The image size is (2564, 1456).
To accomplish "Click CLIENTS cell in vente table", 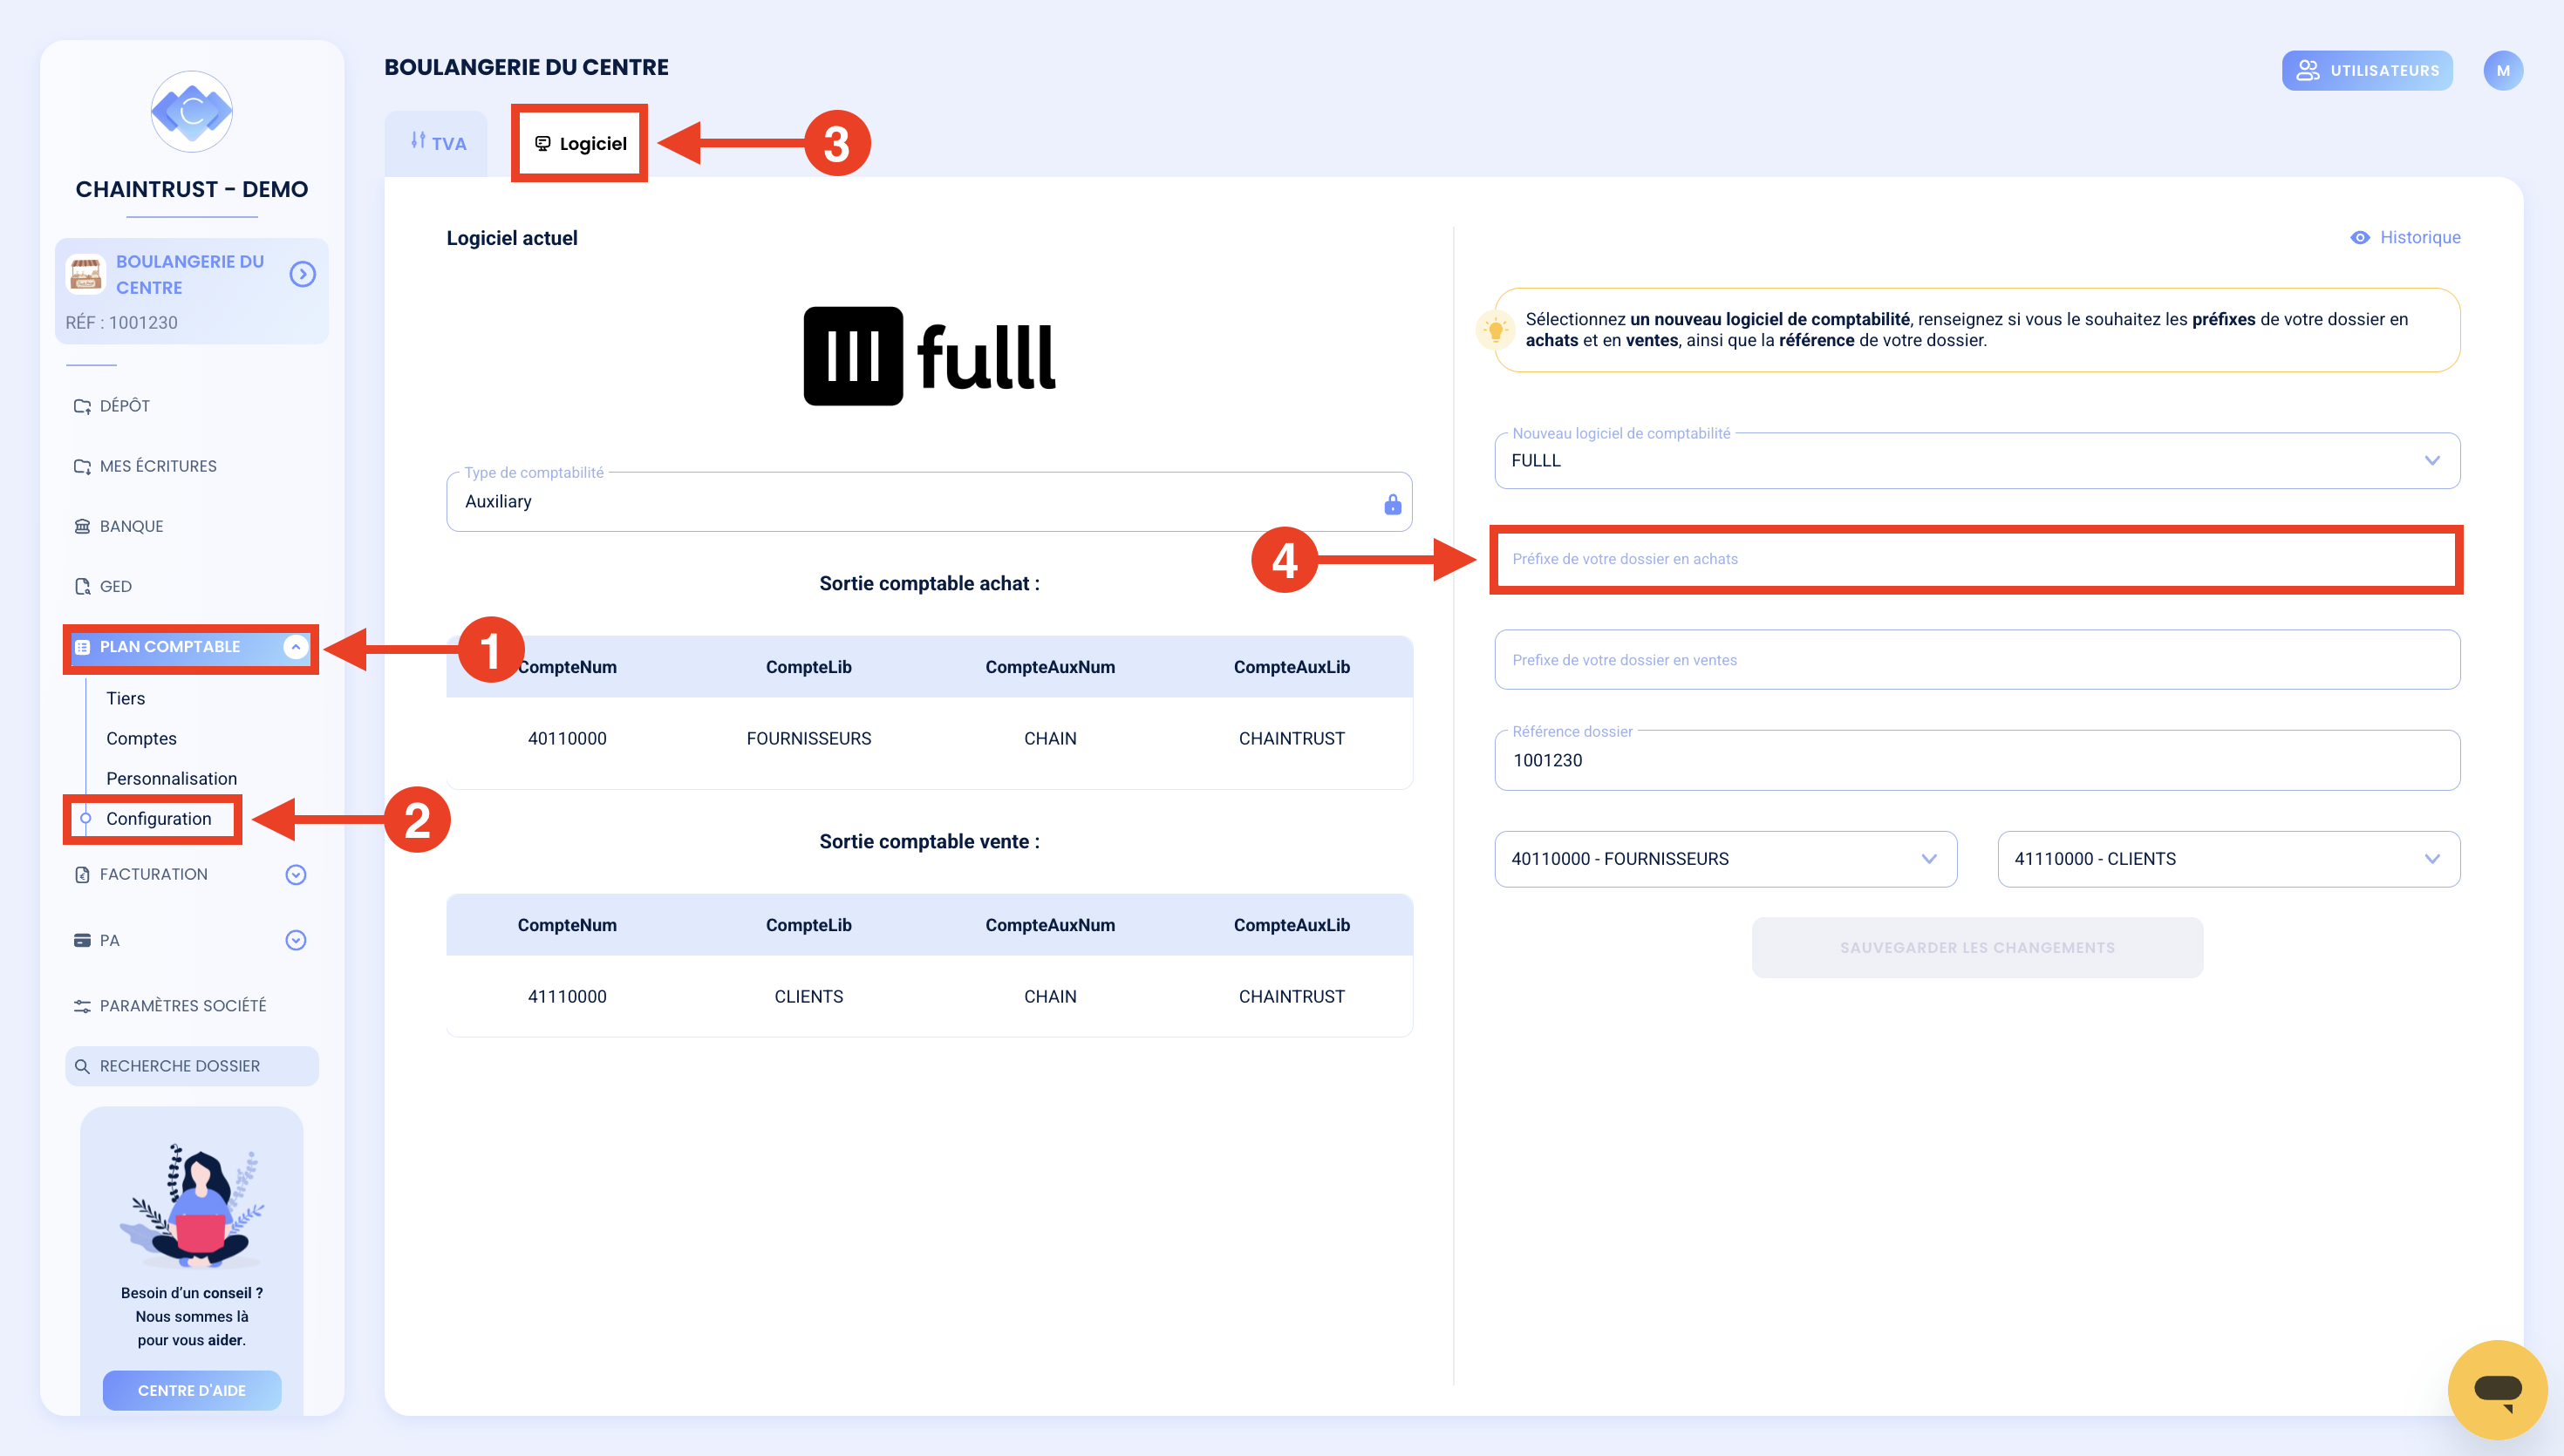I will click(808, 996).
